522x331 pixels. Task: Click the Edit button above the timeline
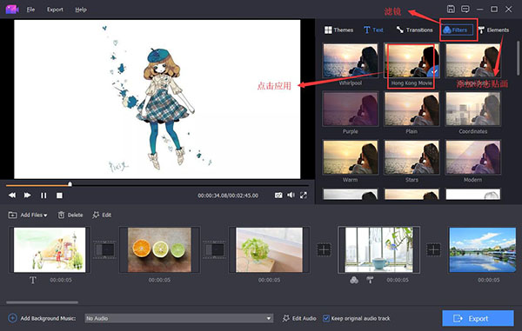click(102, 215)
